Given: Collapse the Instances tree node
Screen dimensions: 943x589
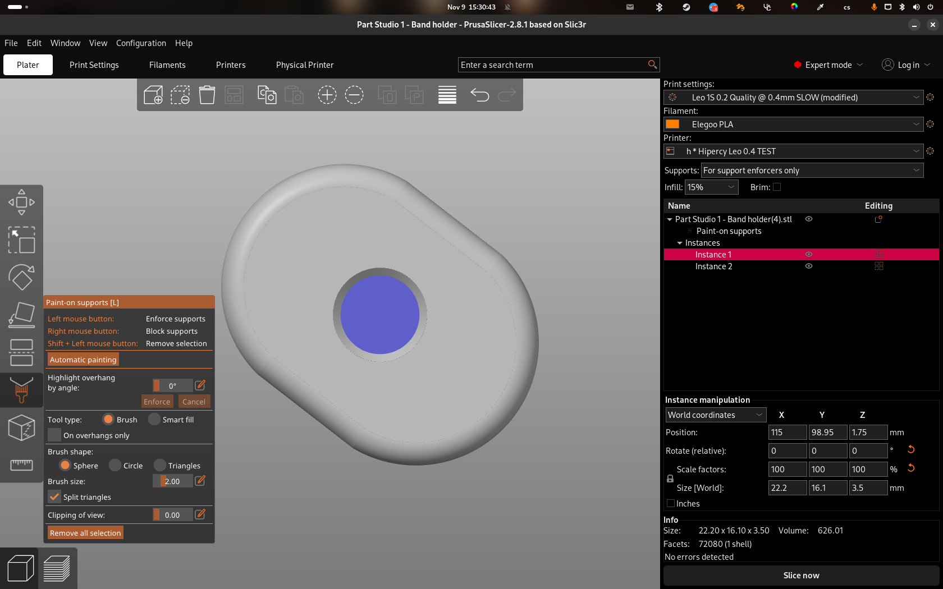Looking at the screenshot, I should (680, 243).
